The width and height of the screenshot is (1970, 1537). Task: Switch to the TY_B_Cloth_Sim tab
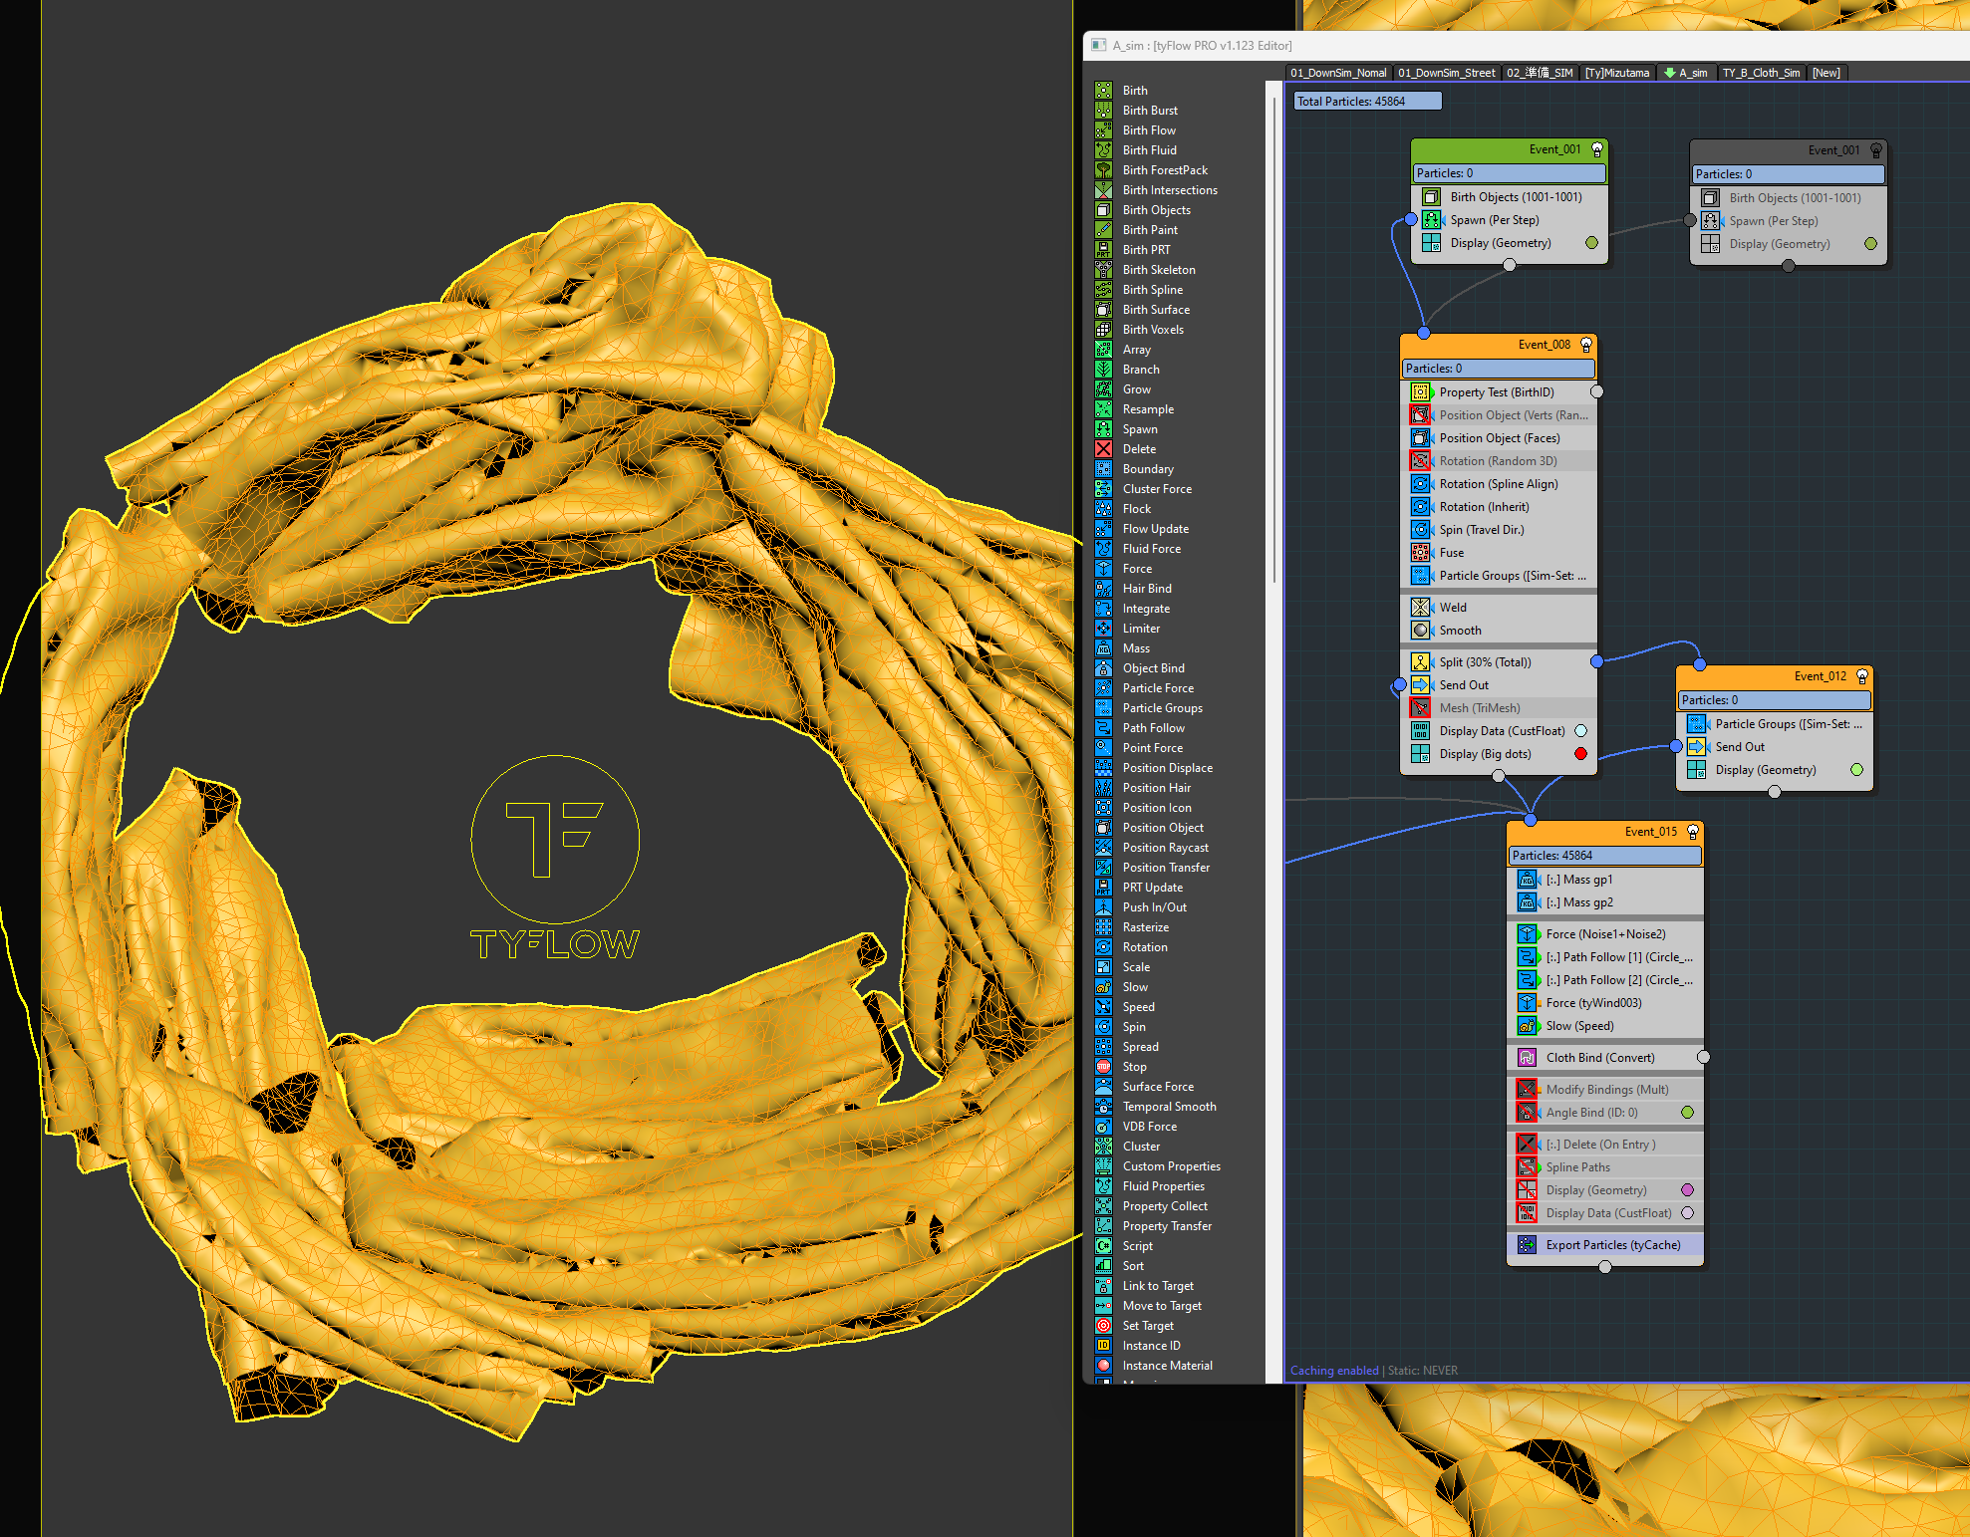tap(1761, 73)
